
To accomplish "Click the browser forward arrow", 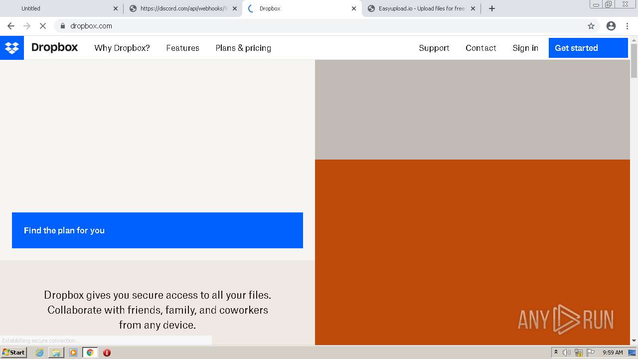I will (27, 26).
